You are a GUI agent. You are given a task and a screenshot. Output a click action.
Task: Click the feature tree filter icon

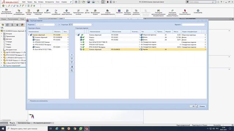2,28
